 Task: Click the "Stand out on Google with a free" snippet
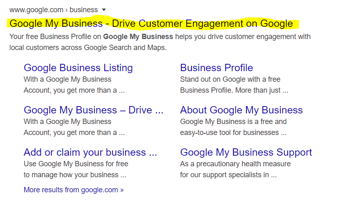click(230, 79)
